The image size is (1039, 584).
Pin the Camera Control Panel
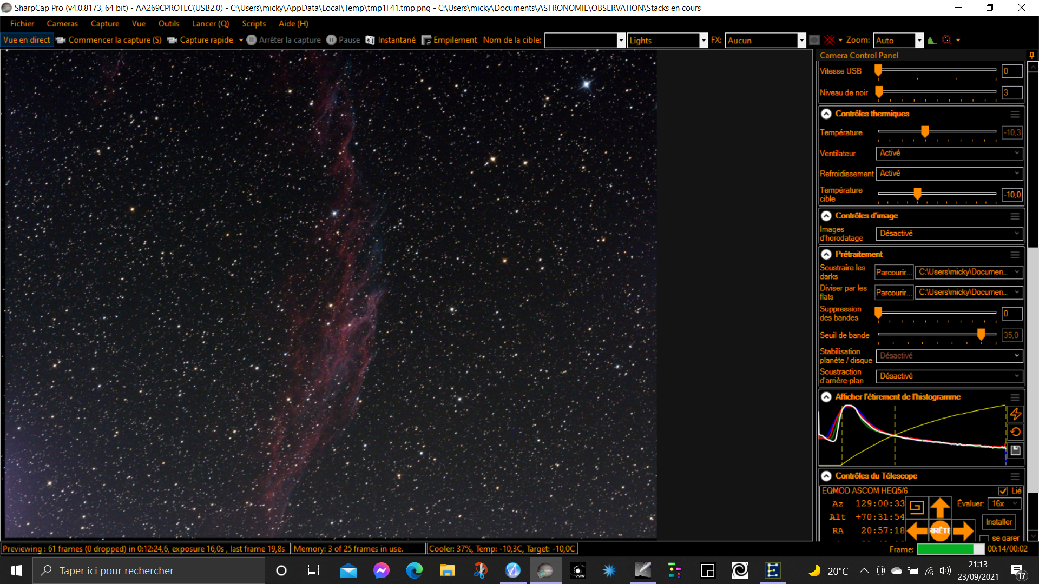coord(1031,55)
